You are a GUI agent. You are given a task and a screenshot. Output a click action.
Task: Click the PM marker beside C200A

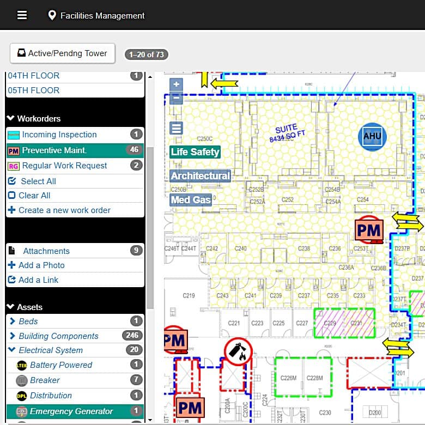pyautogui.click(x=190, y=408)
